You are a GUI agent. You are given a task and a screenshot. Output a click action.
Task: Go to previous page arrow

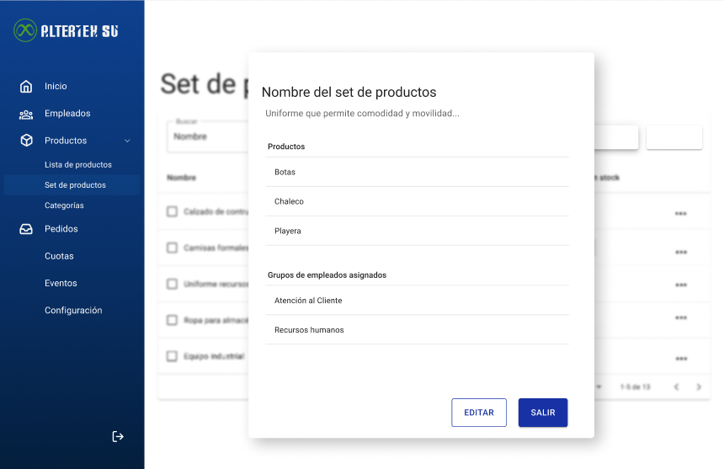(x=677, y=386)
